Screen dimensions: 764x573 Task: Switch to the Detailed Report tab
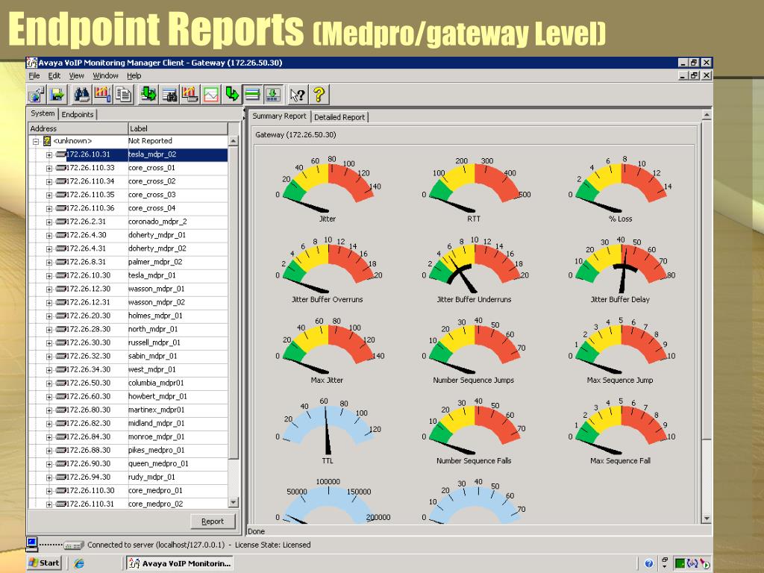[x=339, y=117]
